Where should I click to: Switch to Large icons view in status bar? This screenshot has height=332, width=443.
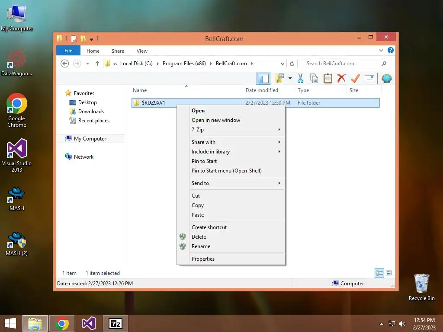point(389,273)
